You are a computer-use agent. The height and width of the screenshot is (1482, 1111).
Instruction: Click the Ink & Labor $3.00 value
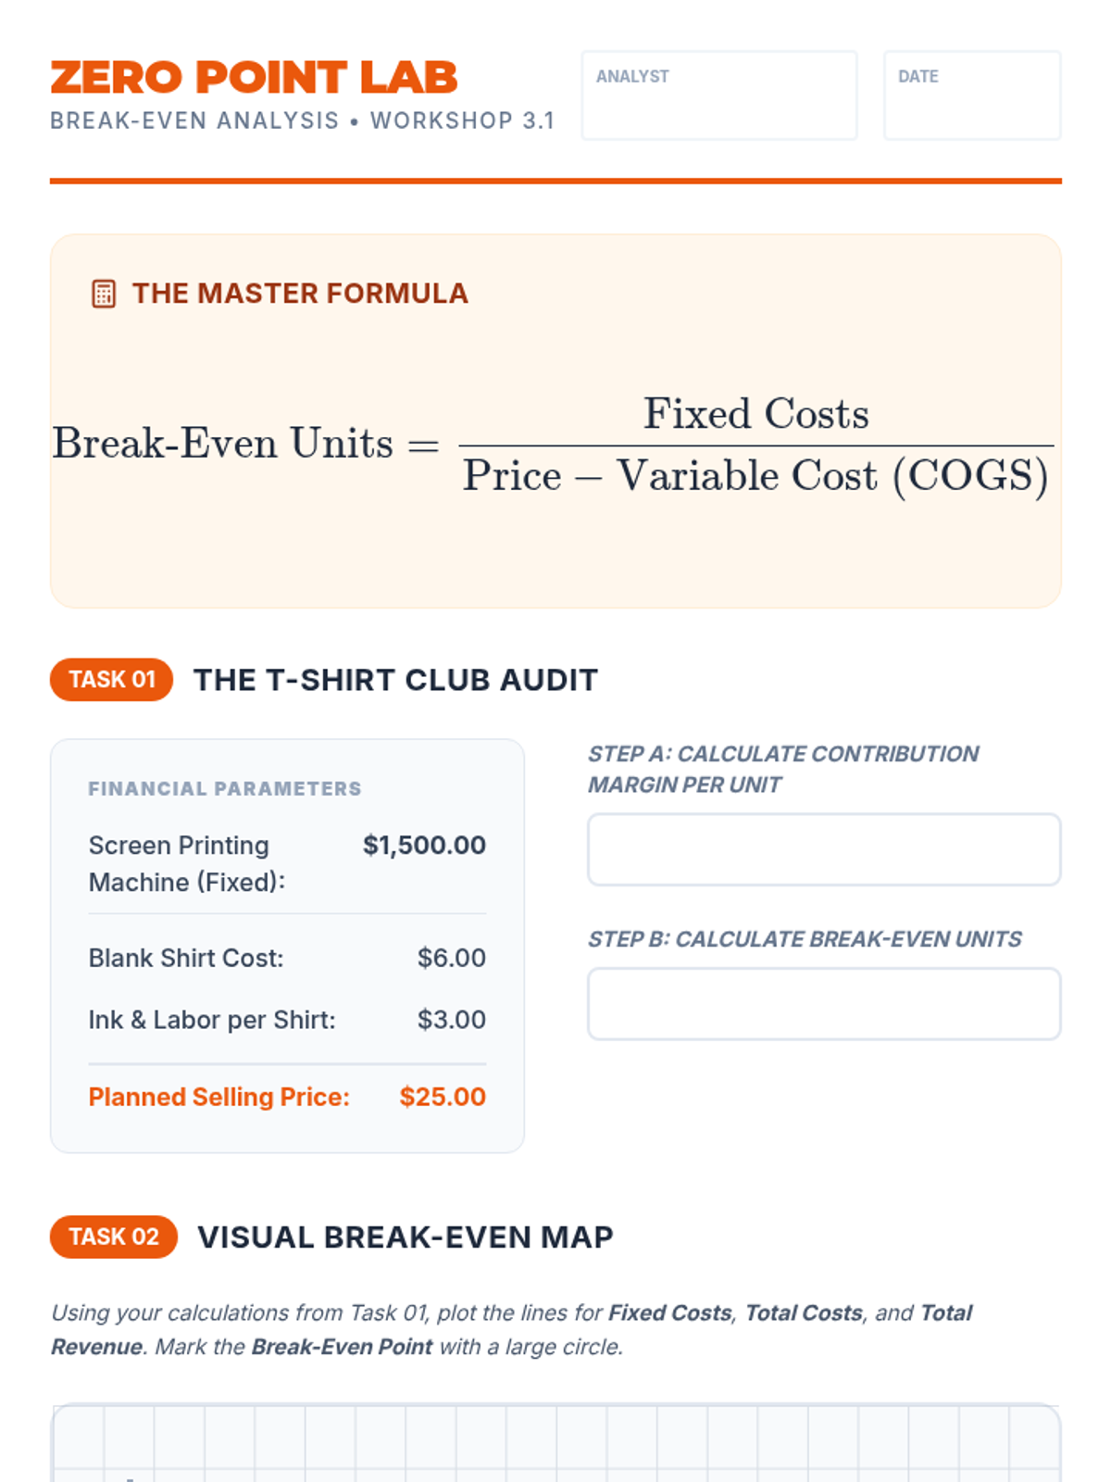coord(451,1020)
